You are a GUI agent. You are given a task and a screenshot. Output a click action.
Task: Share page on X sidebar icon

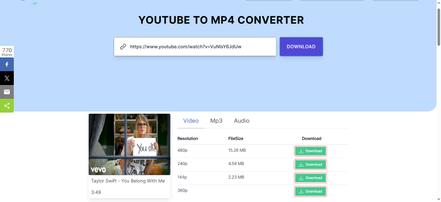tap(7, 78)
